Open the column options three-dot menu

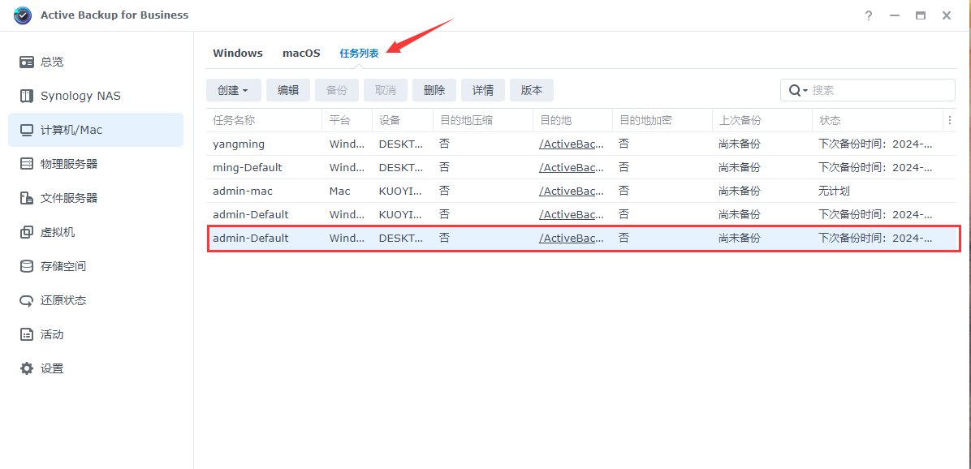pyautogui.click(x=950, y=120)
